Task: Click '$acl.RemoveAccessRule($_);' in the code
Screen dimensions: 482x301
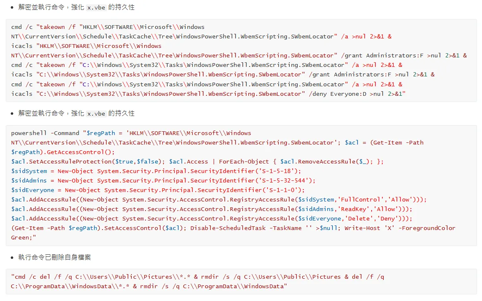Action: (x=326, y=162)
